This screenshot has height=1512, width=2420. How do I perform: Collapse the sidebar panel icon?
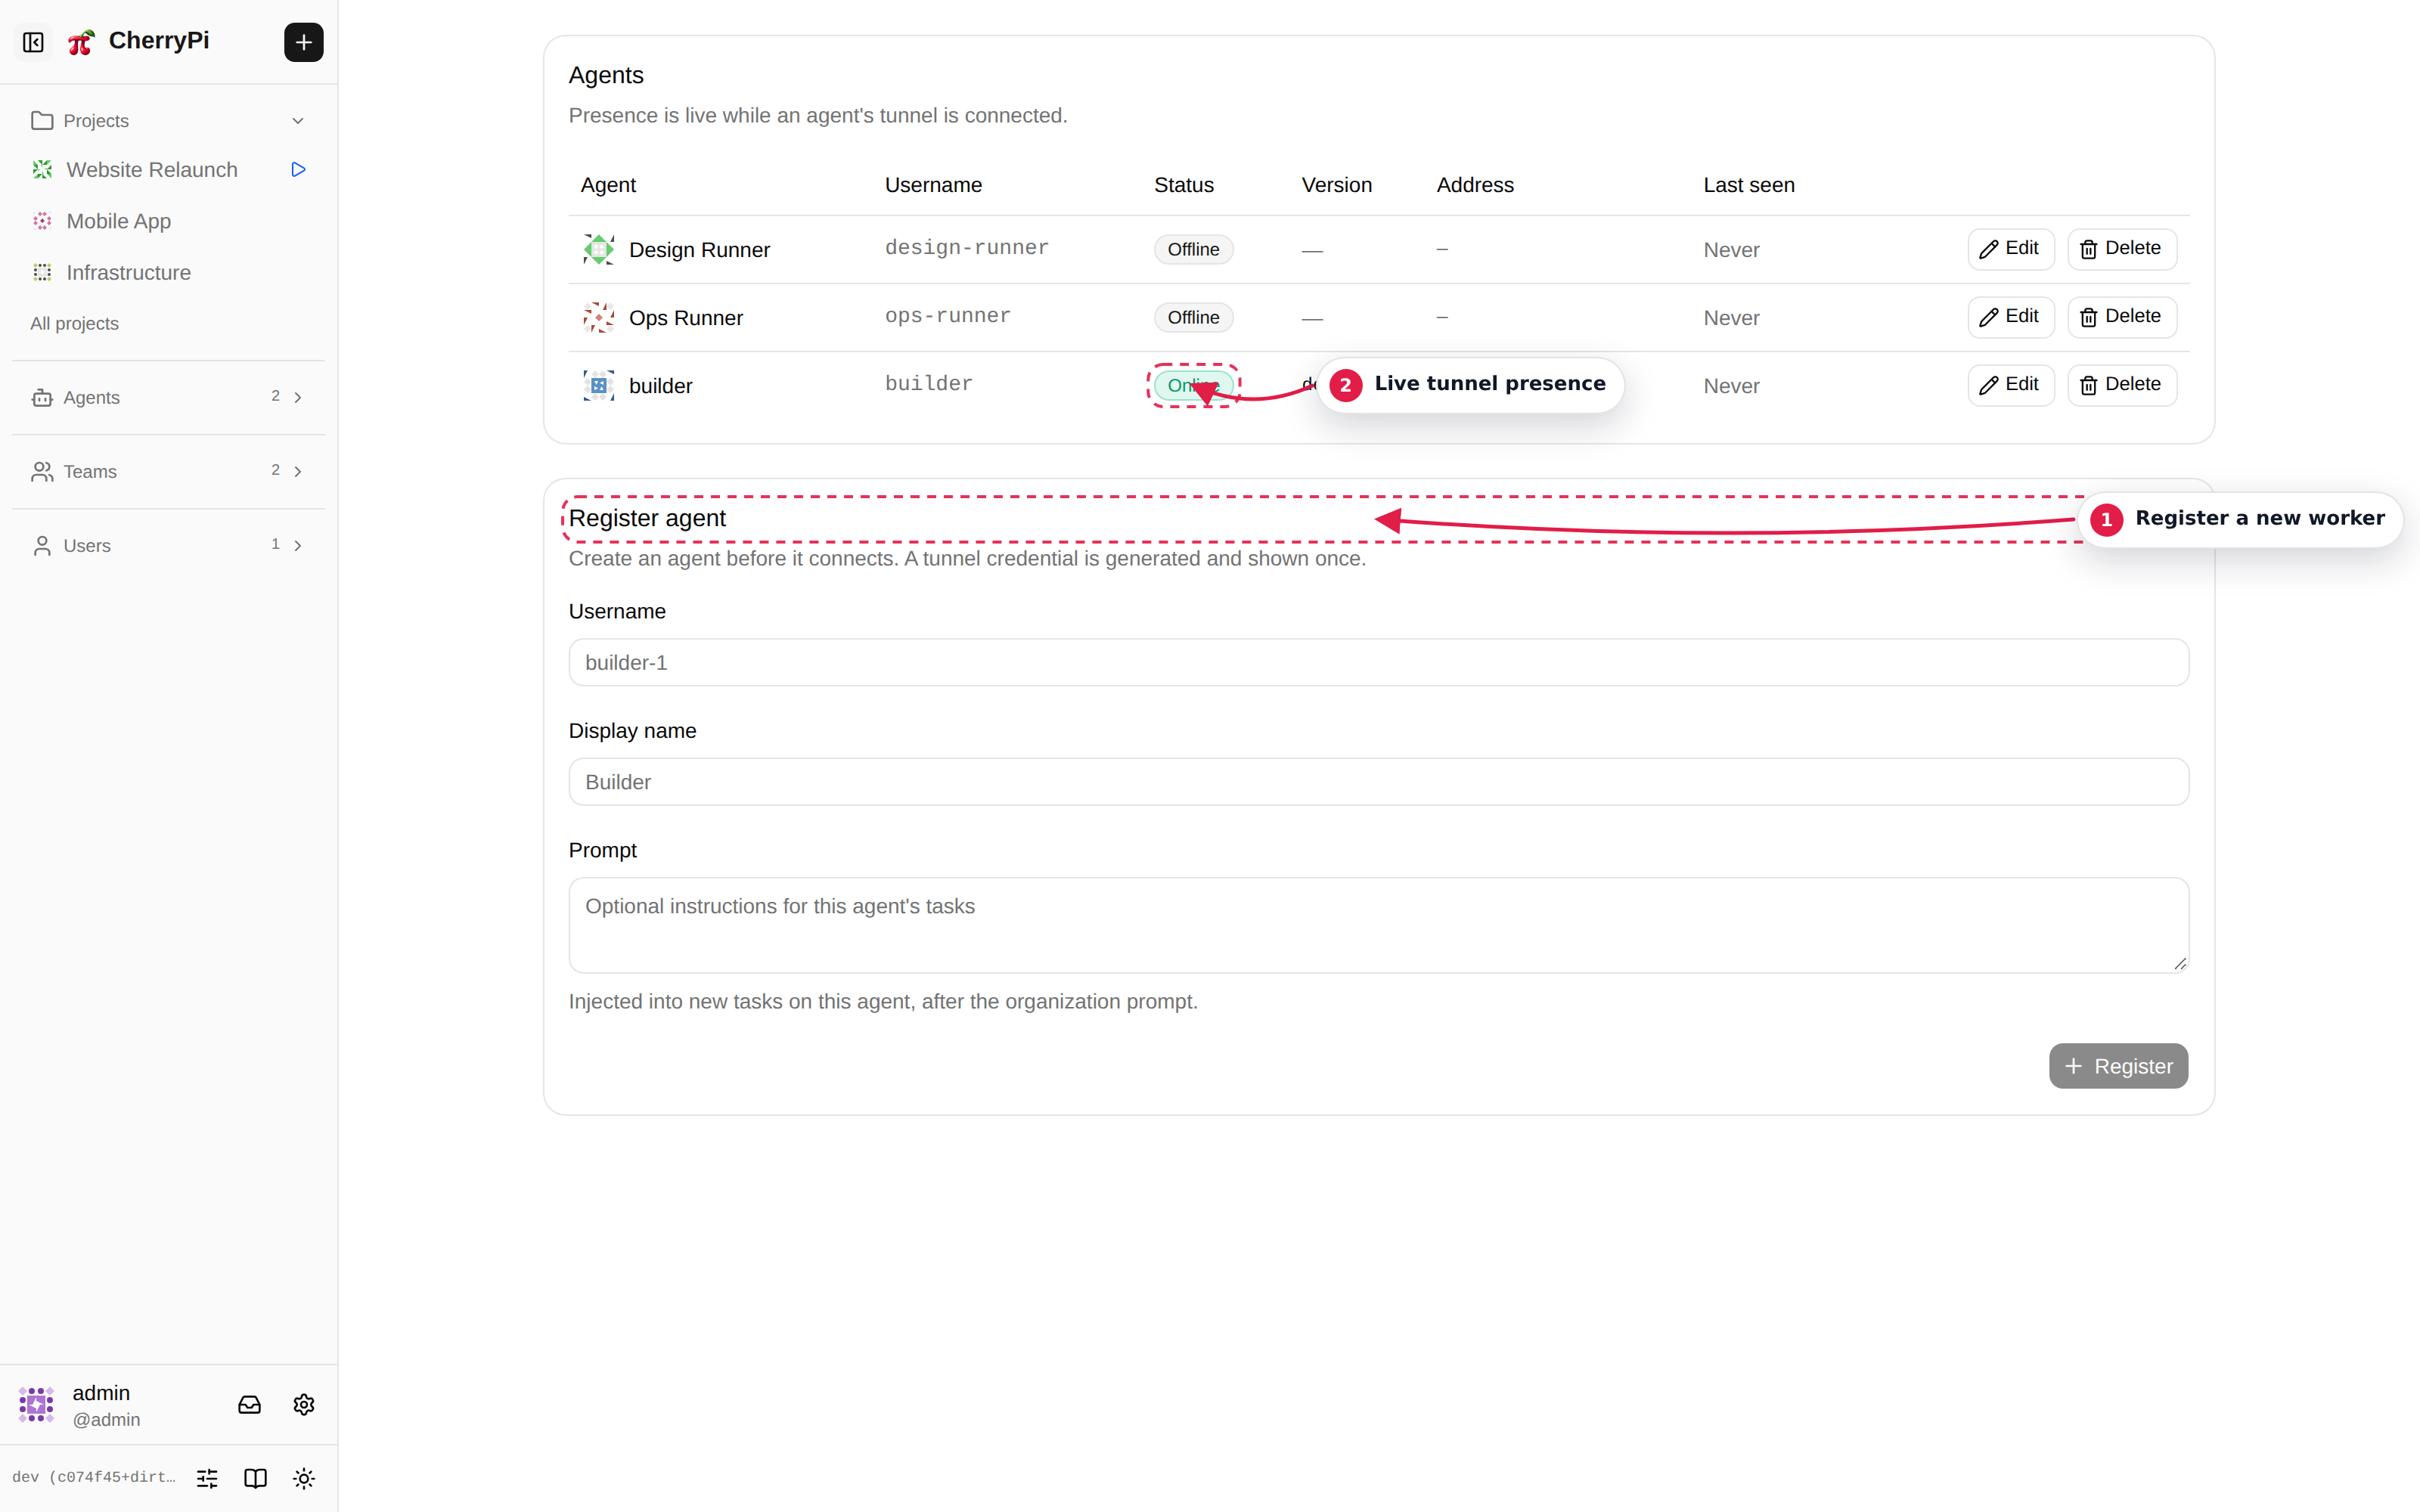tap(33, 42)
